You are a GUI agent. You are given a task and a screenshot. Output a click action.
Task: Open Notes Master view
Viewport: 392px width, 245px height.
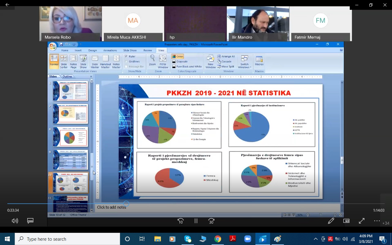click(116, 62)
